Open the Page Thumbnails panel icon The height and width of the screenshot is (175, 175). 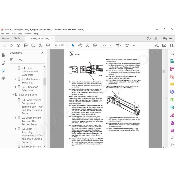tap(3, 63)
